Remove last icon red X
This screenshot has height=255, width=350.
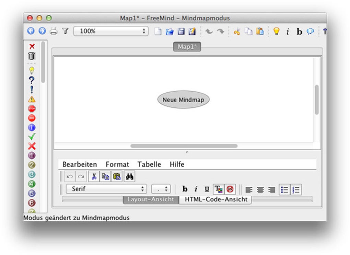click(x=32, y=46)
